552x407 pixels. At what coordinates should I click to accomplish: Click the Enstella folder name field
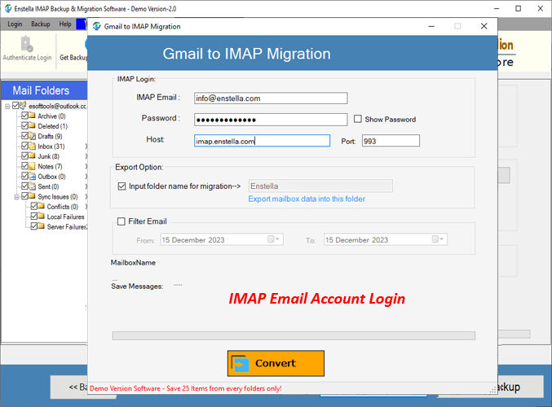click(x=320, y=186)
